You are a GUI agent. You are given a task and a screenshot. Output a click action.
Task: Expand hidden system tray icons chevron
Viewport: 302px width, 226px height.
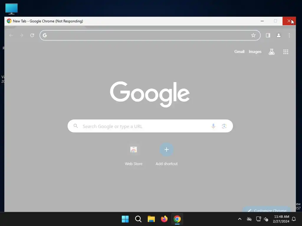click(240, 219)
